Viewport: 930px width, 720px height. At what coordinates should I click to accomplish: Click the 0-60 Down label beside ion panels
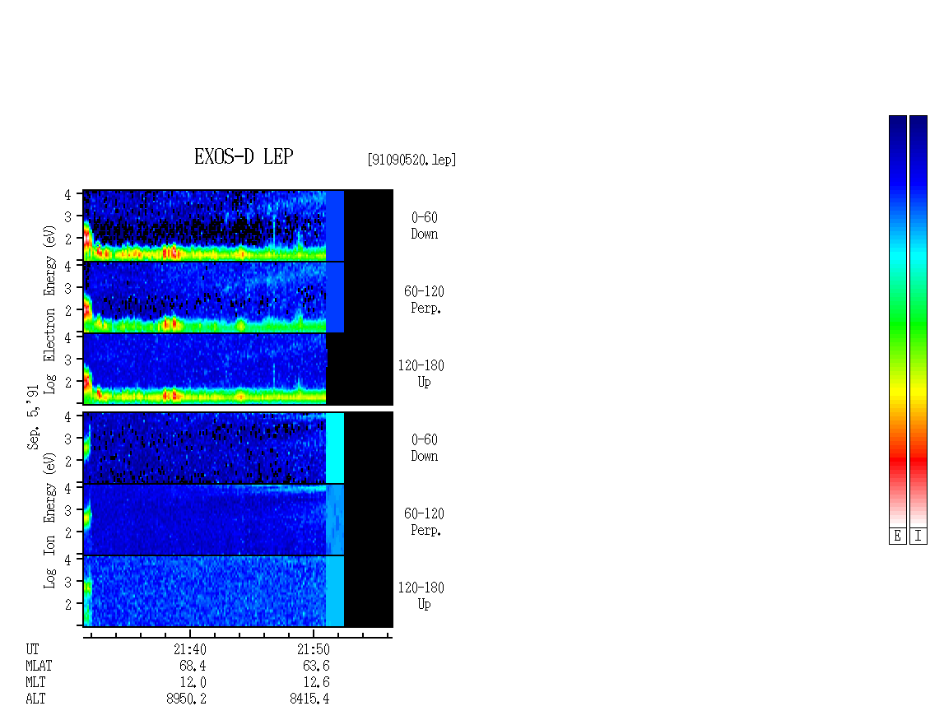tap(425, 448)
